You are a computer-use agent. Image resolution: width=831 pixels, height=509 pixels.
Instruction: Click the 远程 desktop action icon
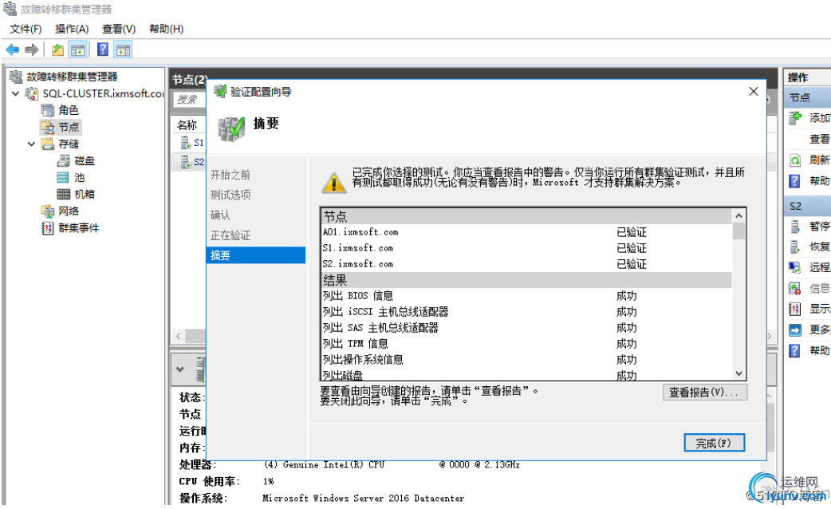click(x=795, y=267)
